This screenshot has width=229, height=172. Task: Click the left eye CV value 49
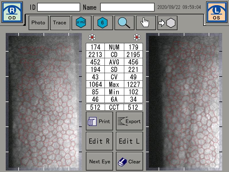click(133, 77)
